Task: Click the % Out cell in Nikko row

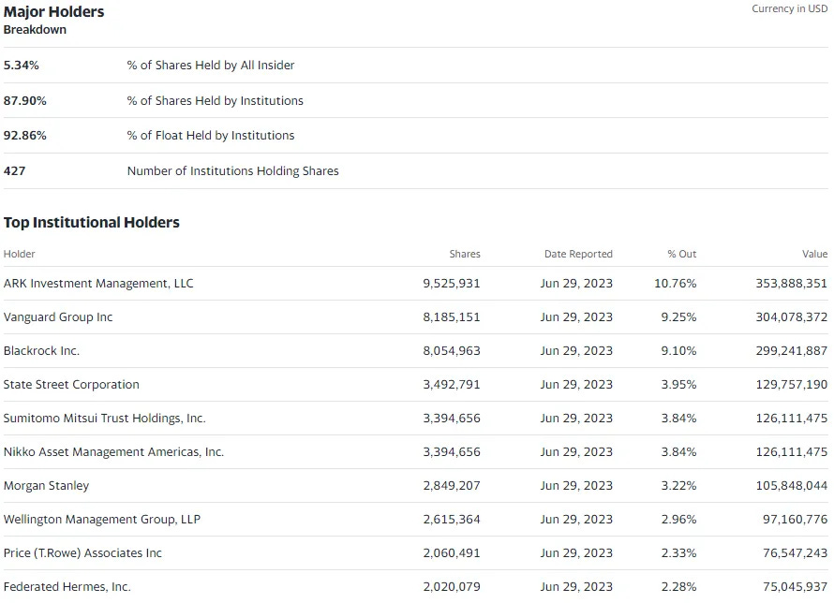Action: pyautogui.click(x=678, y=452)
